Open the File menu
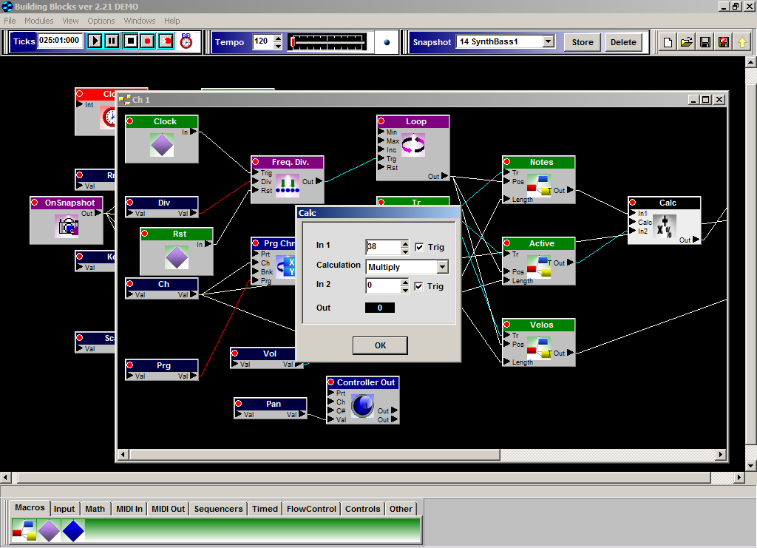The height and width of the screenshot is (548, 757). click(10, 21)
